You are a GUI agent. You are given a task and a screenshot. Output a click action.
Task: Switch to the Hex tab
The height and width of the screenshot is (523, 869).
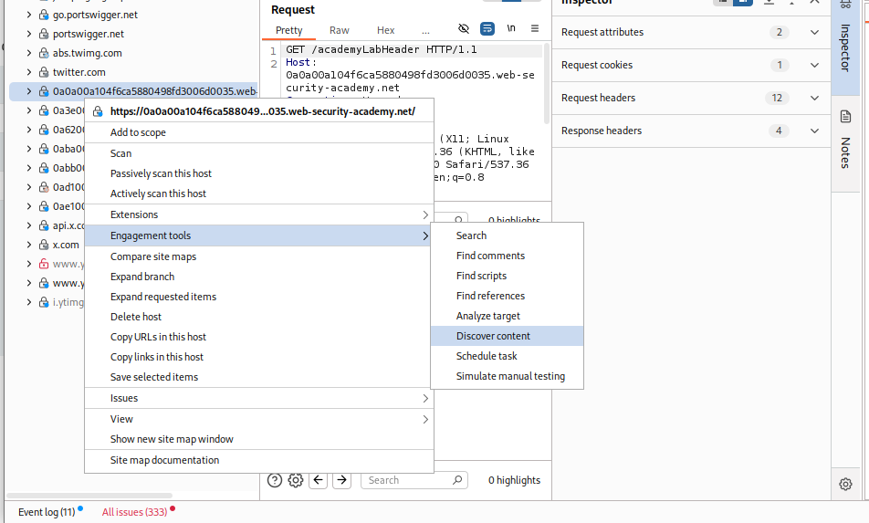pyautogui.click(x=386, y=30)
